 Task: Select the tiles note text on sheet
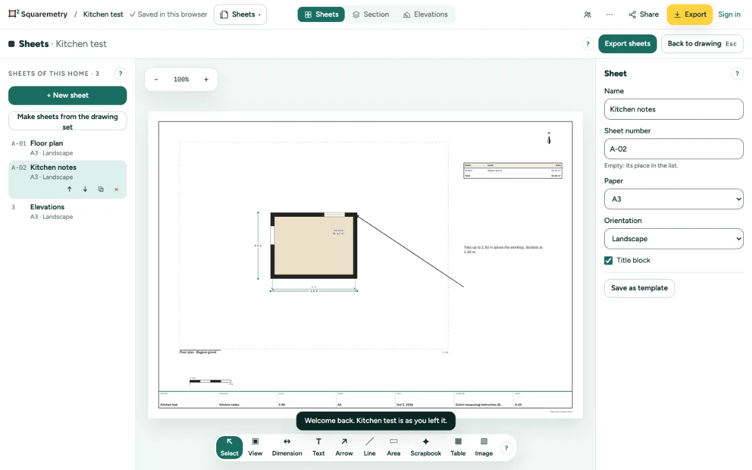503,249
